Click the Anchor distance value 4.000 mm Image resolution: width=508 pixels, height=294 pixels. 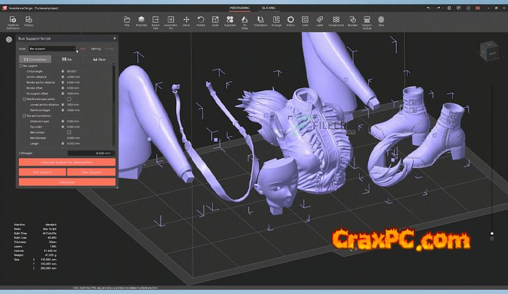pos(73,77)
